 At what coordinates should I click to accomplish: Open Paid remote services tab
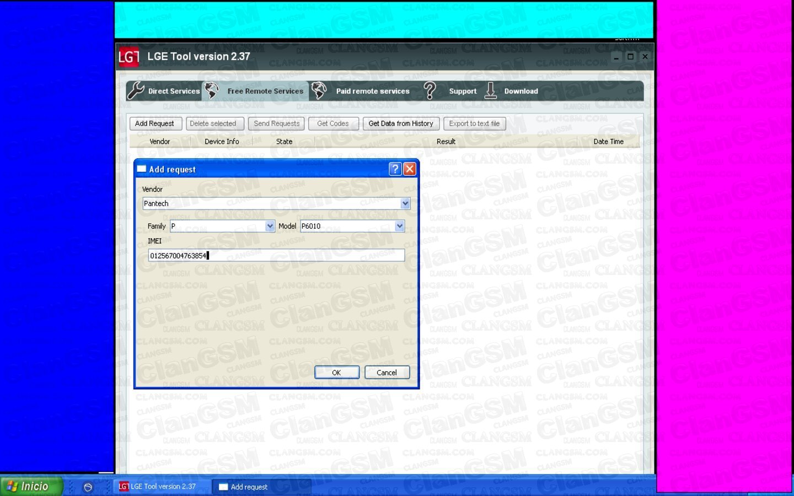[373, 91]
